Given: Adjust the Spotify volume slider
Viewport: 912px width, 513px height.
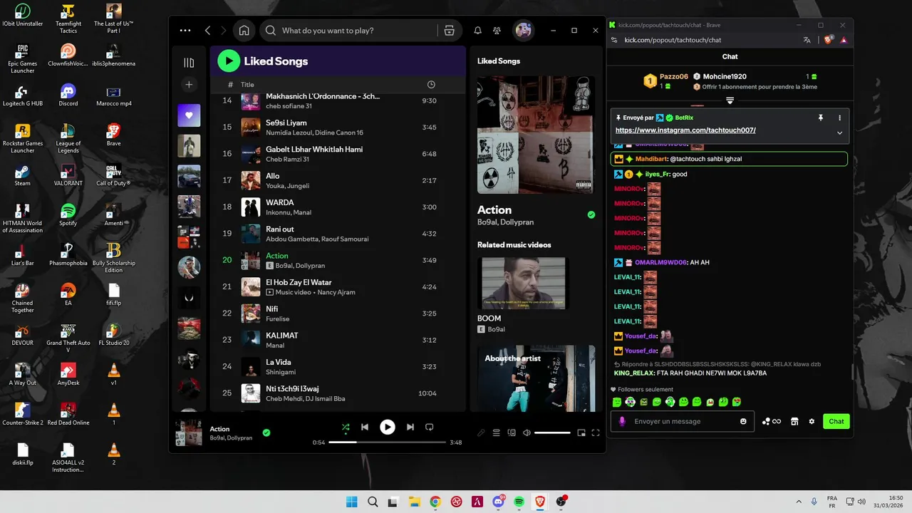Looking at the screenshot, I should tap(552, 432).
